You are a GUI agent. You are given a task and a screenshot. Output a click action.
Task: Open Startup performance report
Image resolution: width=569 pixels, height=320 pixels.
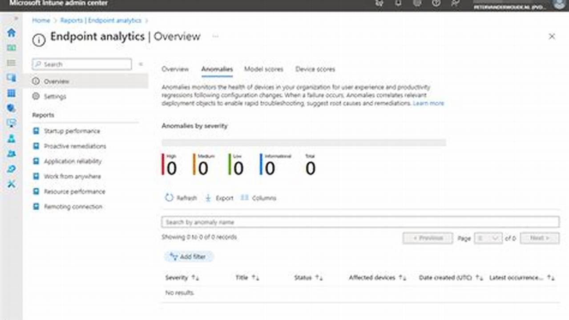[72, 131]
